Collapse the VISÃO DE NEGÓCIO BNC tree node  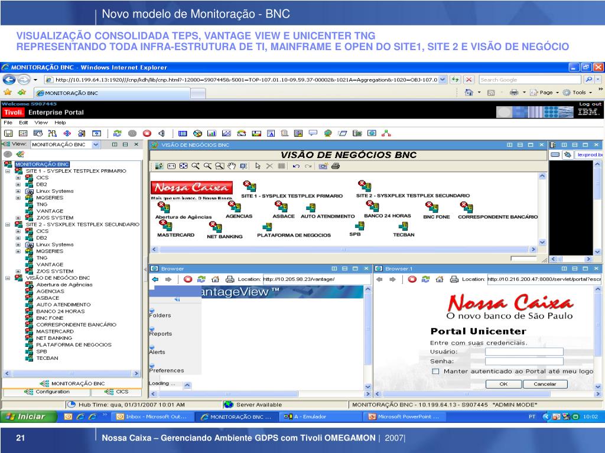[8, 278]
